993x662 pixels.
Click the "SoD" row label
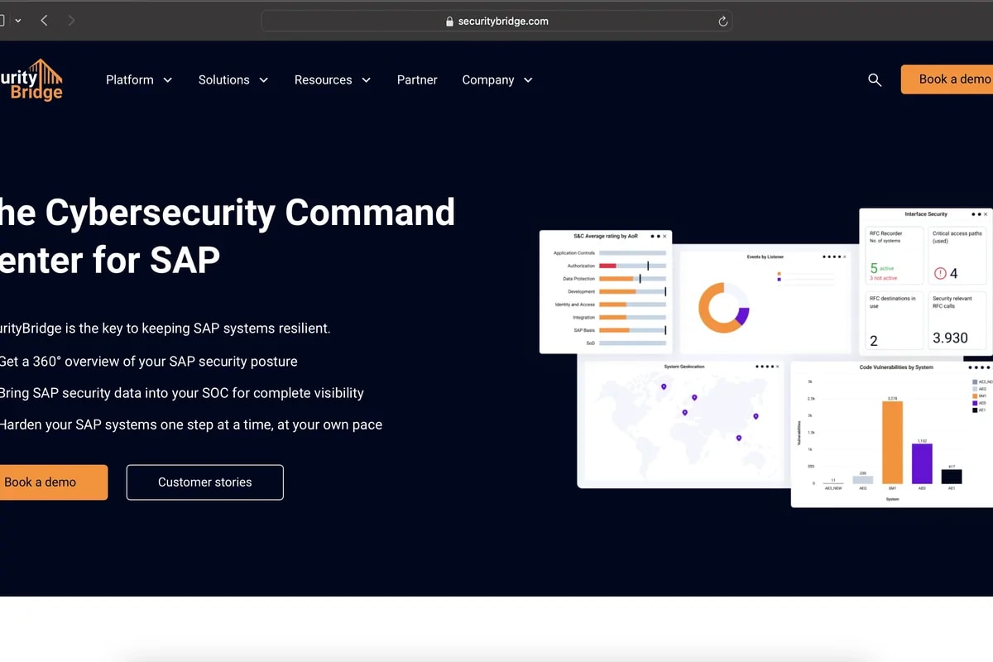tap(590, 343)
